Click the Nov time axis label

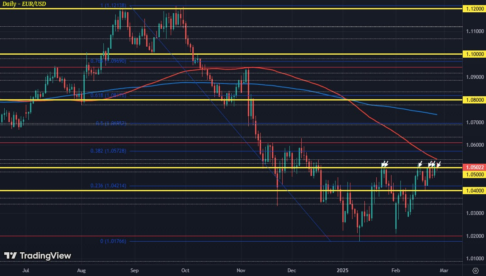pyautogui.click(x=241, y=270)
